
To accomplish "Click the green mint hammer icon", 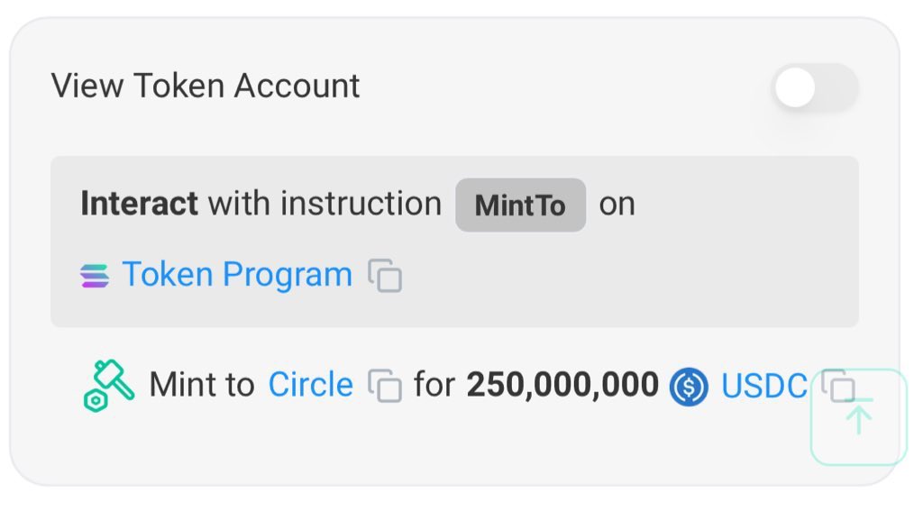I will click(109, 386).
